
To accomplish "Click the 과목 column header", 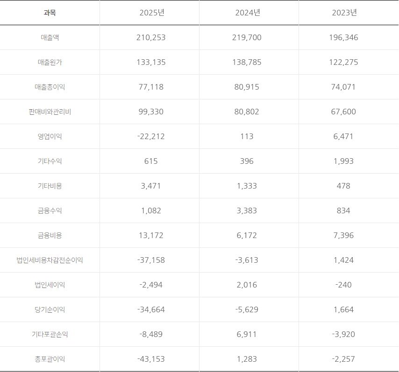I will 50,13.
